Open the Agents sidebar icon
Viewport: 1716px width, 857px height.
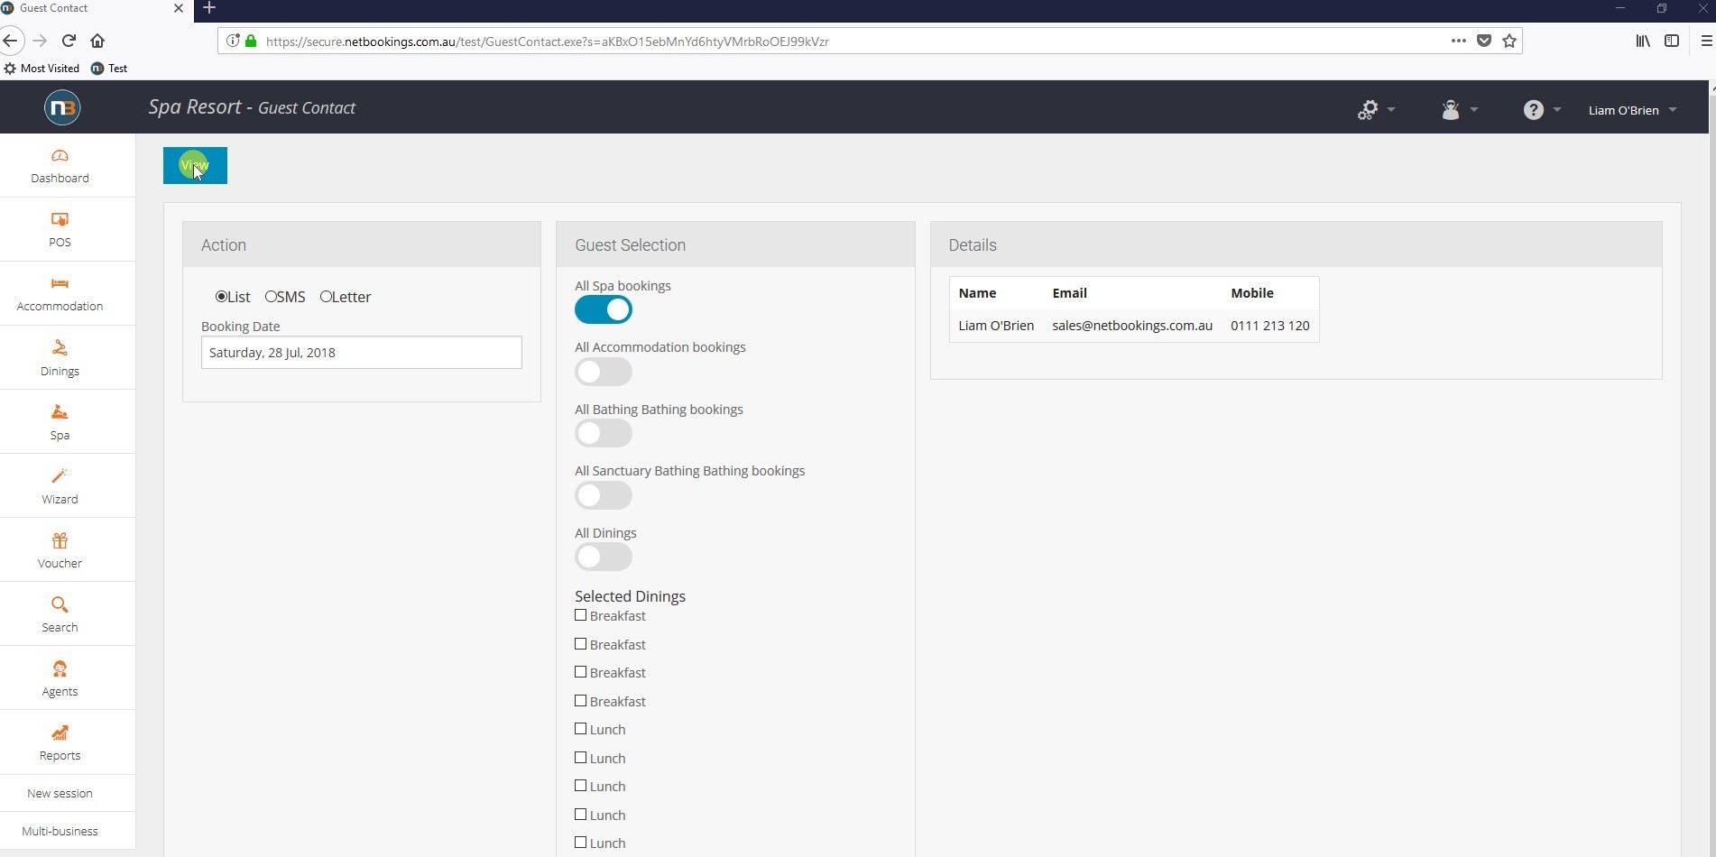click(60, 668)
